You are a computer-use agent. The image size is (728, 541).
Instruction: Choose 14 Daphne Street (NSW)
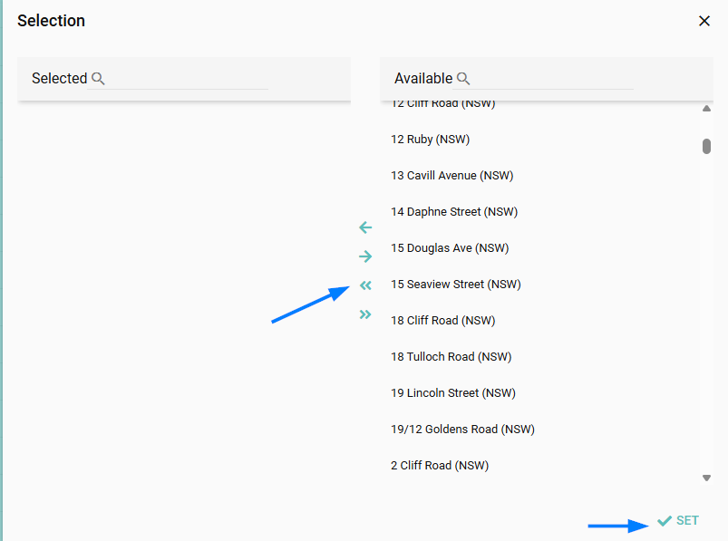453,212
